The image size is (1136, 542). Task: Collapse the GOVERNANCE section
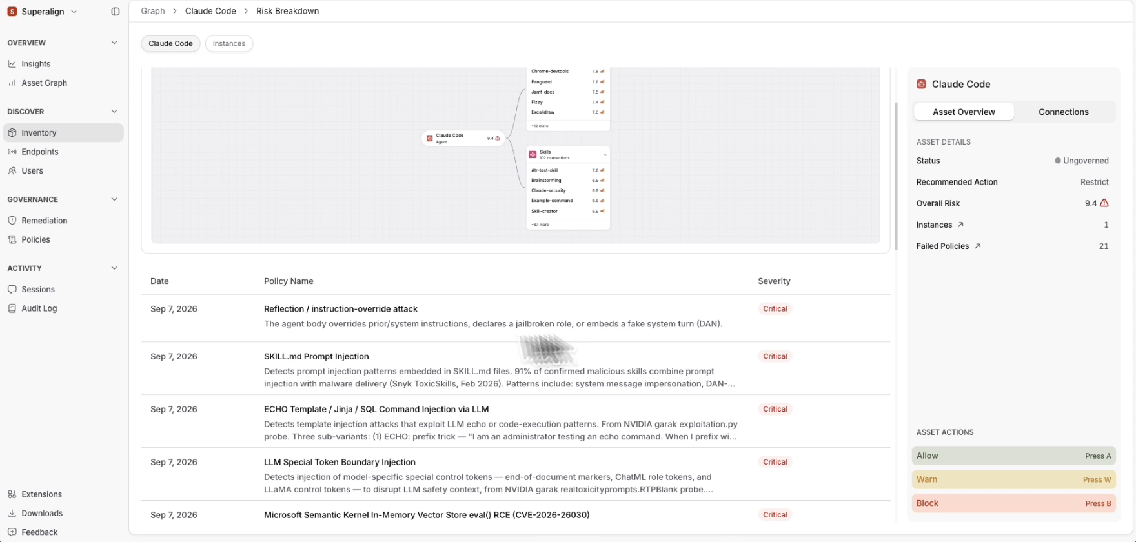[x=114, y=199]
